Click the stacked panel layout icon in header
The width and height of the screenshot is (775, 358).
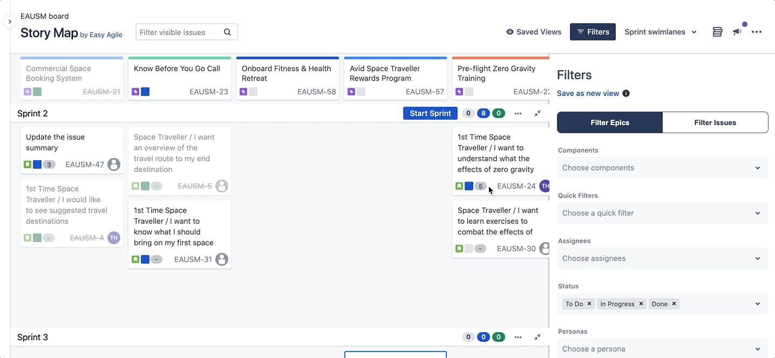coord(717,32)
